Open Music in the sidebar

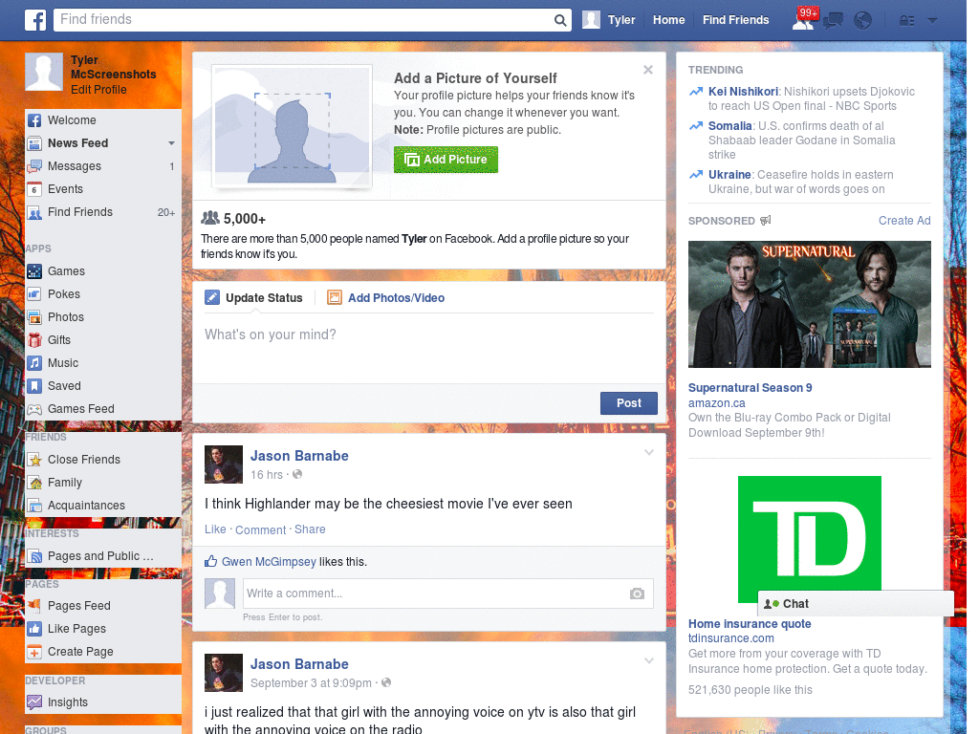[x=103, y=363]
